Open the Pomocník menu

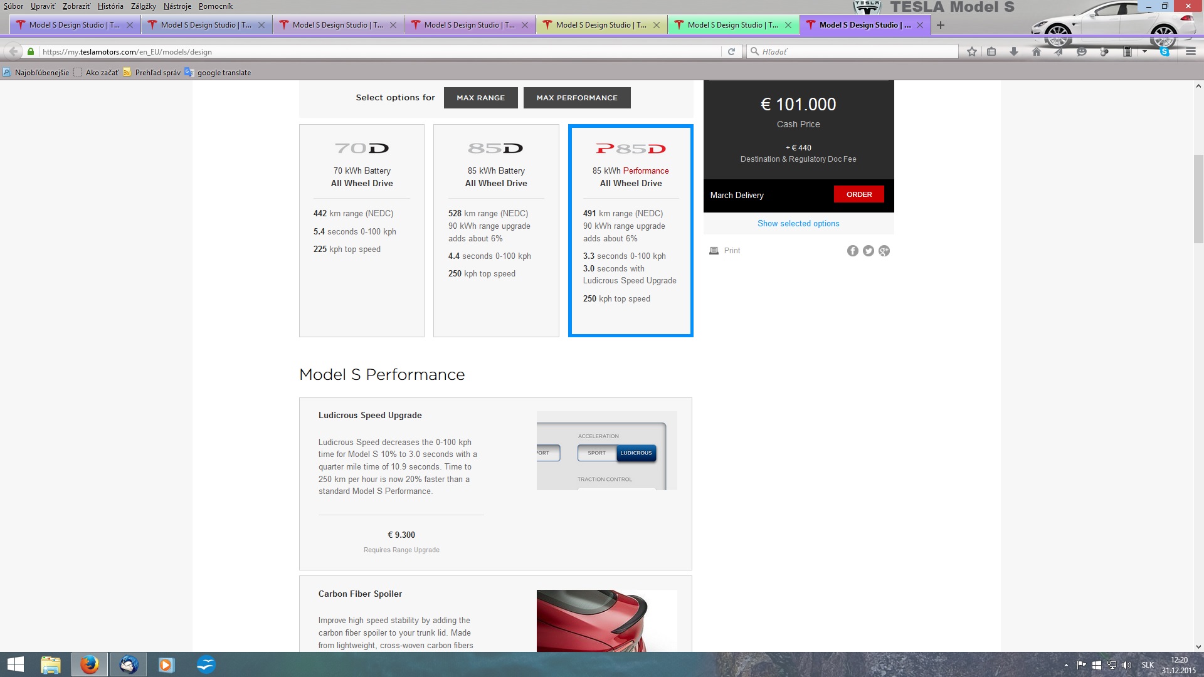(x=216, y=6)
